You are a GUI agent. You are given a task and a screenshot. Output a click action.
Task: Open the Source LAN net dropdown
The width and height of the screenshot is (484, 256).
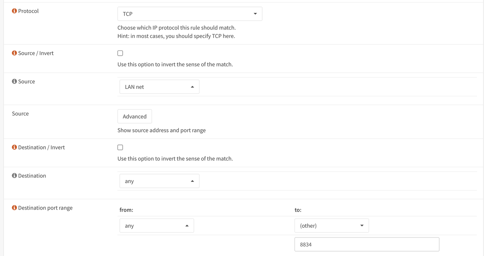pos(159,87)
